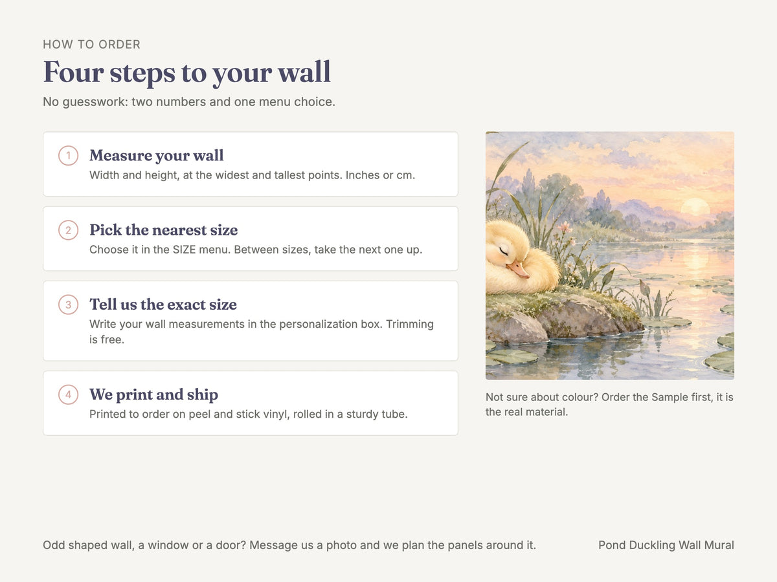Click the 'No guesswork' subtitle text
Screen dimensions: 777x582
tap(189, 102)
